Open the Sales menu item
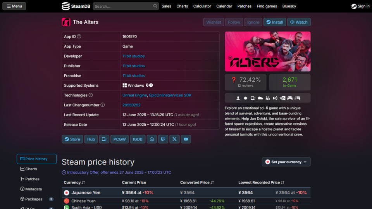This screenshot has height=209, width=372. coord(166,6)
